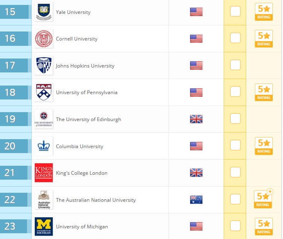This screenshot has width=283, height=239.
Task: Open The University of Edinburgh link
Action: pos(88,120)
